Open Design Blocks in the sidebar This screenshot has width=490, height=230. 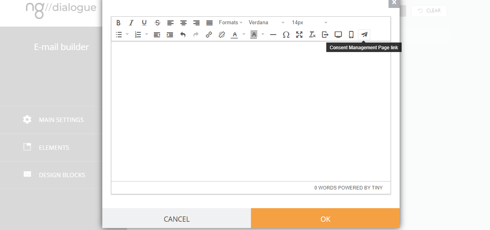62,175
